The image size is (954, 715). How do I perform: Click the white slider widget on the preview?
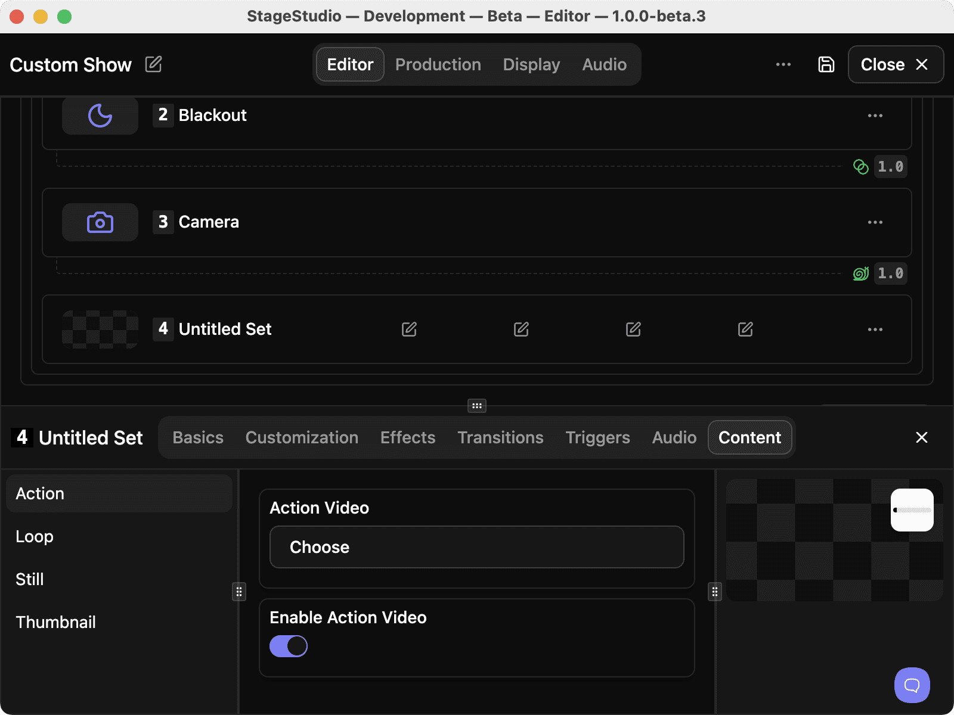click(912, 510)
